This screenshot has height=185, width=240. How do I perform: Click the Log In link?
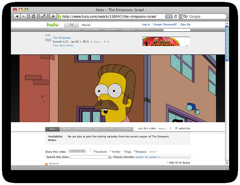[x=146, y=25]
